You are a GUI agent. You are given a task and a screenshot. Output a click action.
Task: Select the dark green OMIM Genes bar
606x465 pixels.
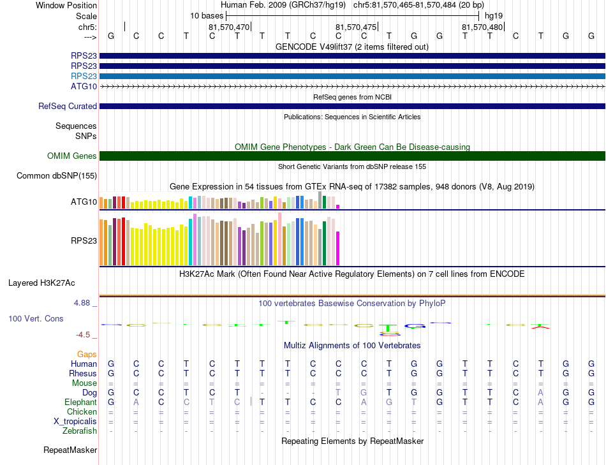tap(353, 156)
